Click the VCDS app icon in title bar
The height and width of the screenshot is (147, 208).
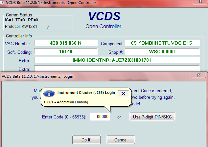coord(2,2)
